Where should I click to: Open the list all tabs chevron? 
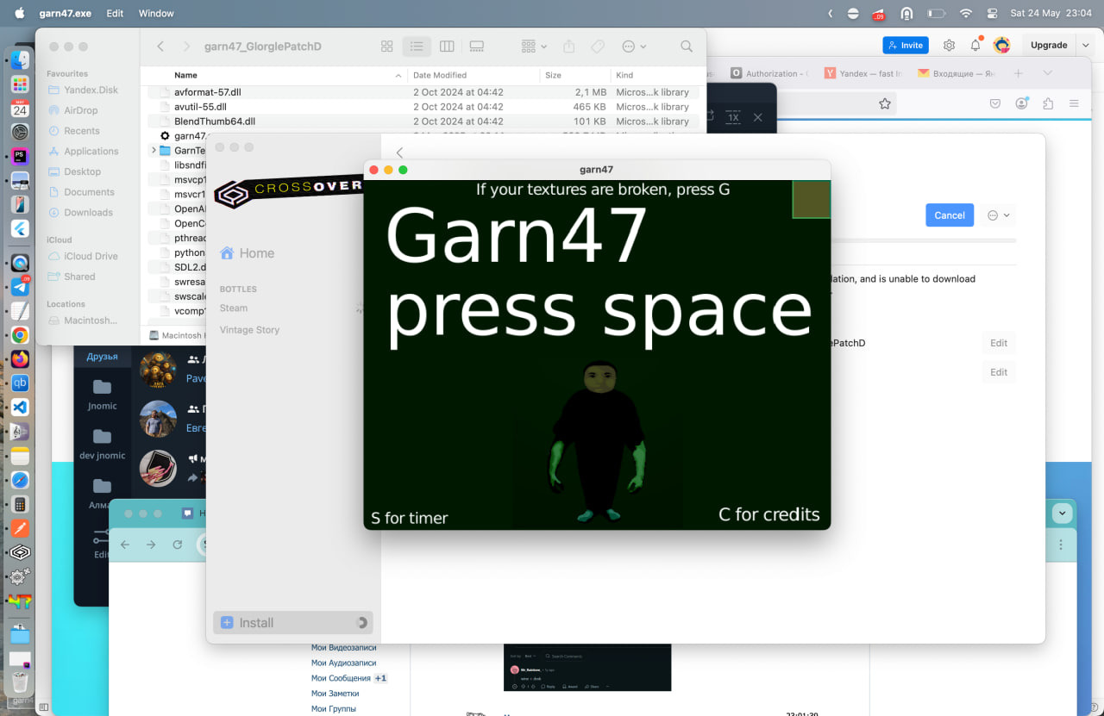click(1047, 74)
